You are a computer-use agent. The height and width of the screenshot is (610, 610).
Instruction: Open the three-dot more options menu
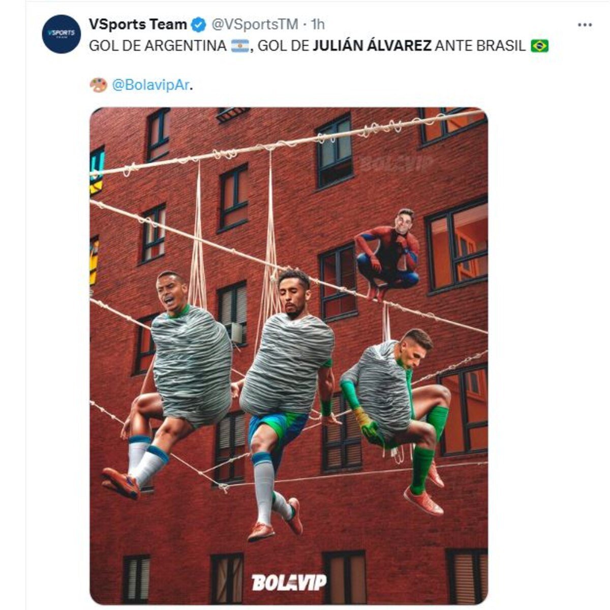[x=585, y=24]
